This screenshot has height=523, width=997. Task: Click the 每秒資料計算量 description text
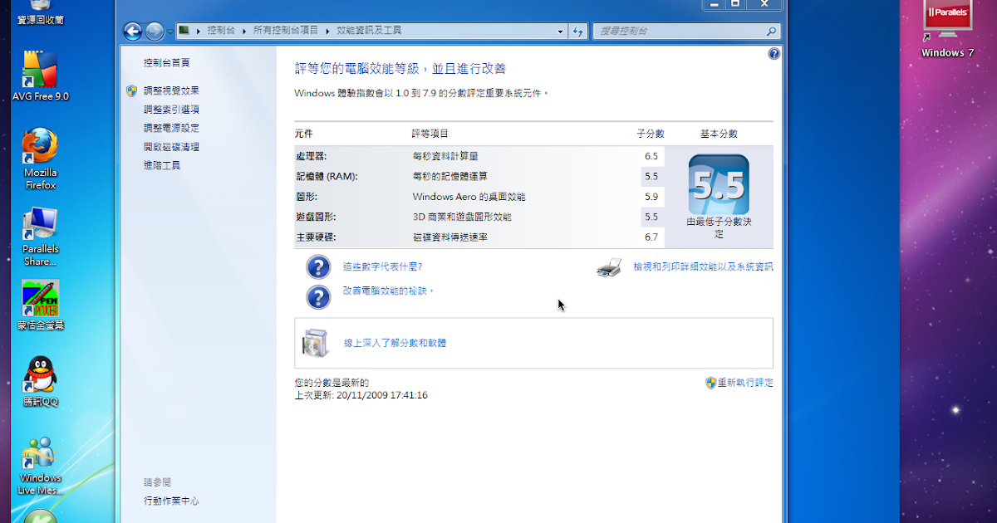445,156
